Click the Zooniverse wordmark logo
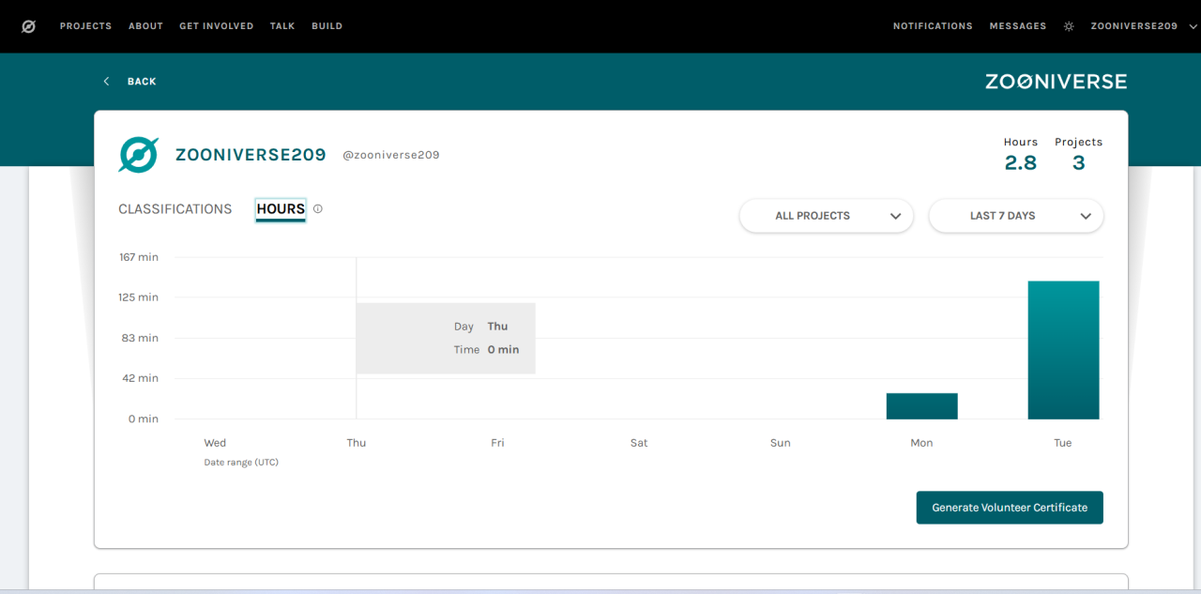 [1056, 82]
